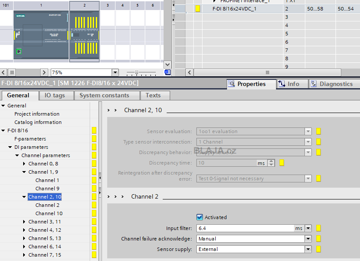Click the yellow safety marker next to Input filter
Screen dimensions: 360x261
318,228
